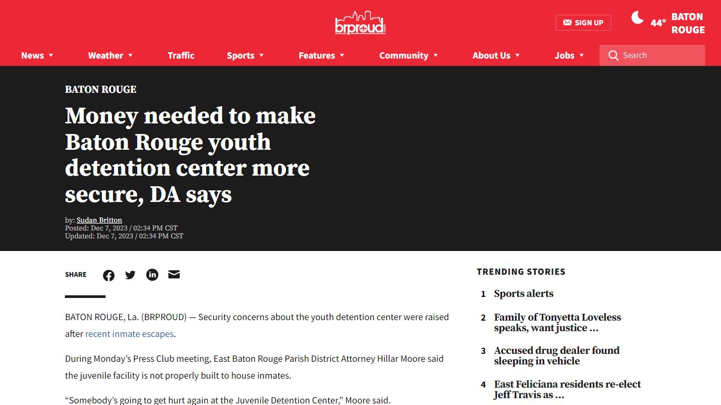Open the Sports section
721x405 pixels.
click(241, 55)
